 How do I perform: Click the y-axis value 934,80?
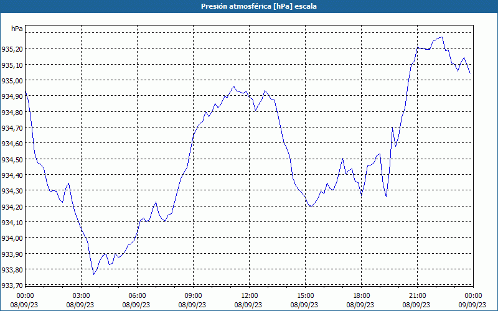(12, 112)
